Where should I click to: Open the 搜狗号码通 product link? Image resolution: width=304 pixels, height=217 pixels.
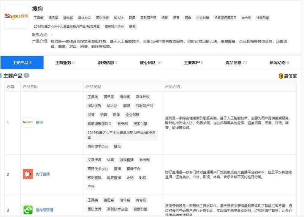pyautogui.click(x=44, y=210)
